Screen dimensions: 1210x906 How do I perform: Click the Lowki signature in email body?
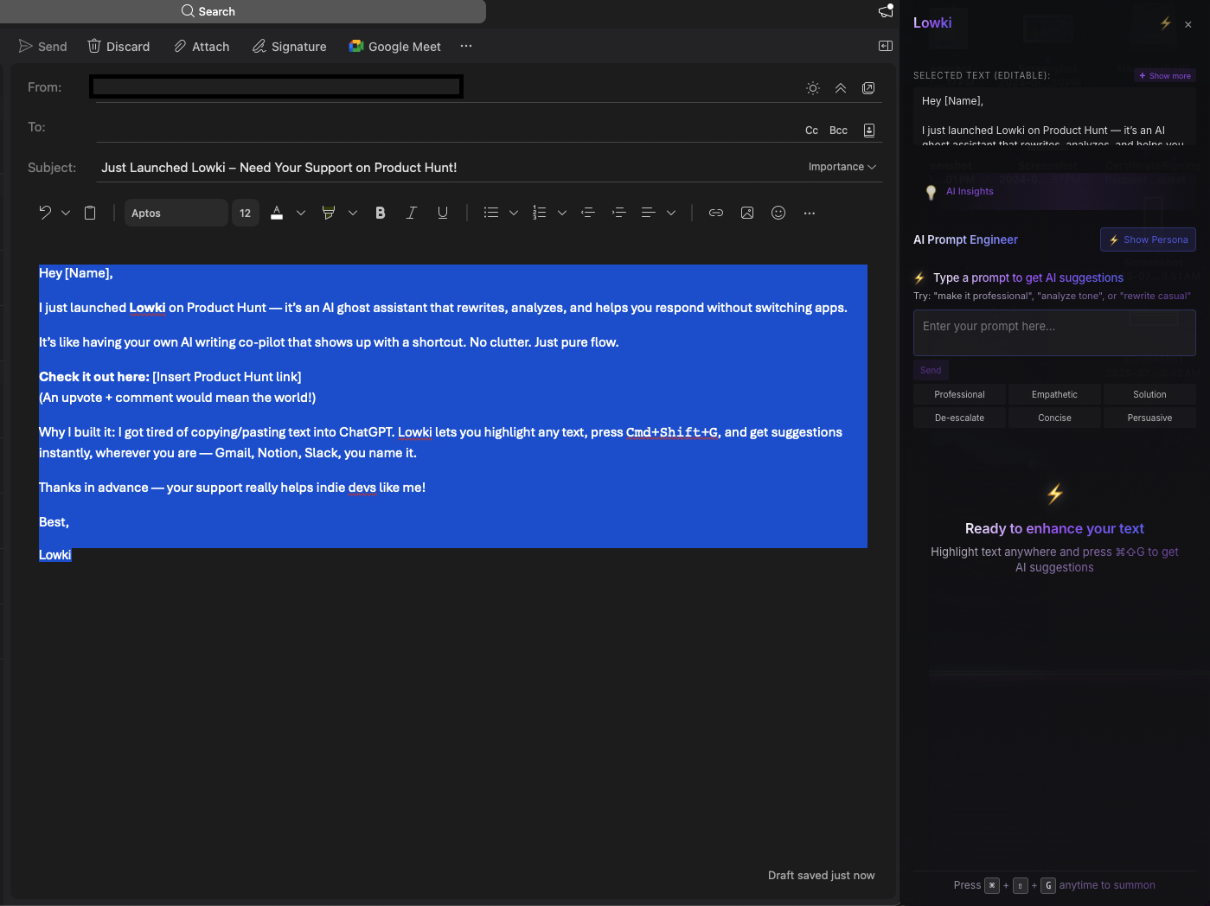(x=55, y=555)
